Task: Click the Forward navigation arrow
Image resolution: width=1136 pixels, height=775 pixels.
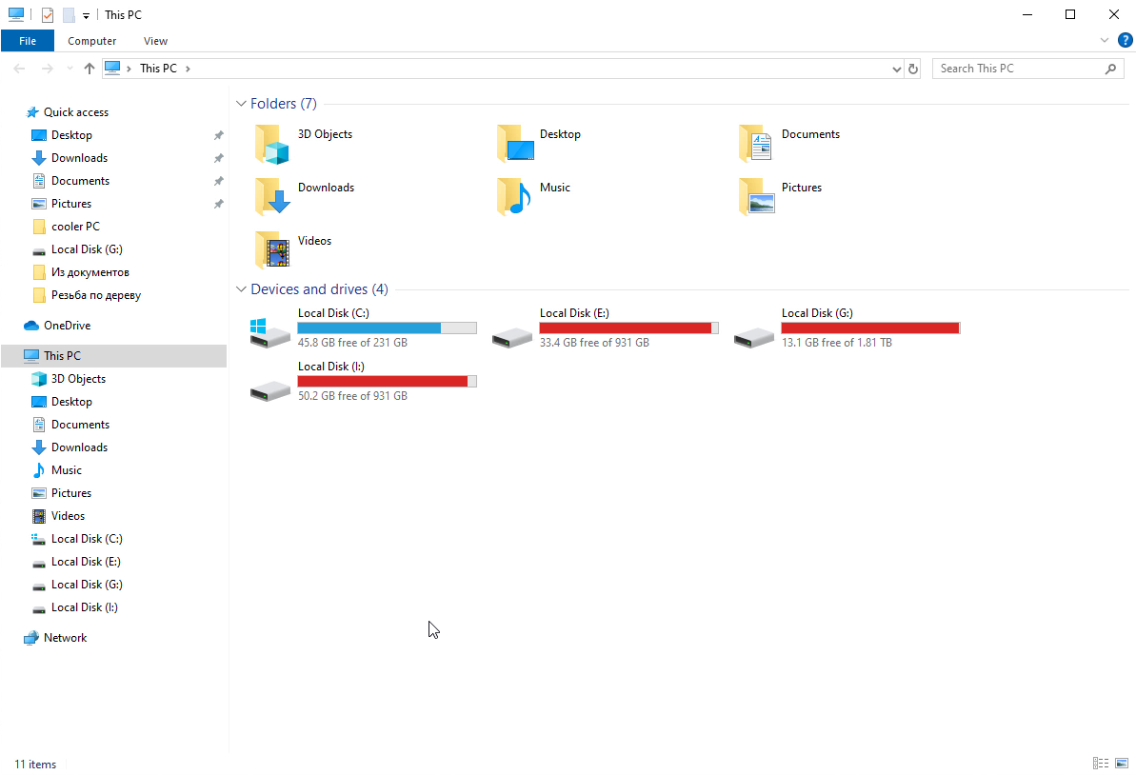Action: tap(47, 69)
